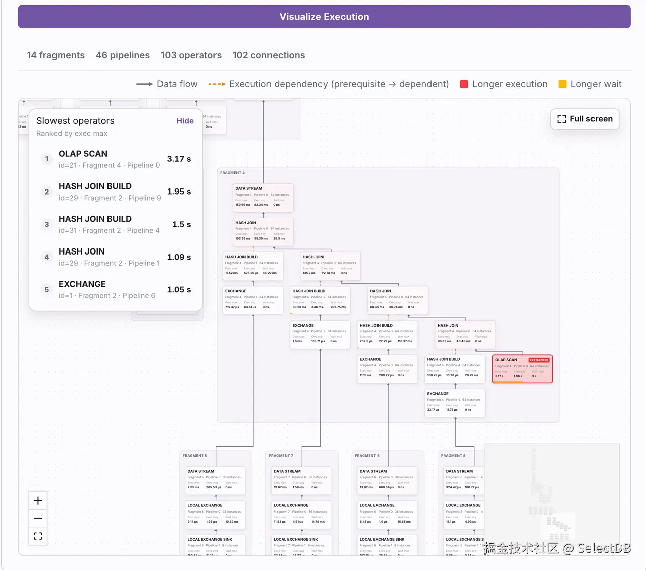This screenshot has width=646, height=570.
Task: Click LOCAL EXCHANGE node in Fragment 8
Action: (x=216, y=515)
